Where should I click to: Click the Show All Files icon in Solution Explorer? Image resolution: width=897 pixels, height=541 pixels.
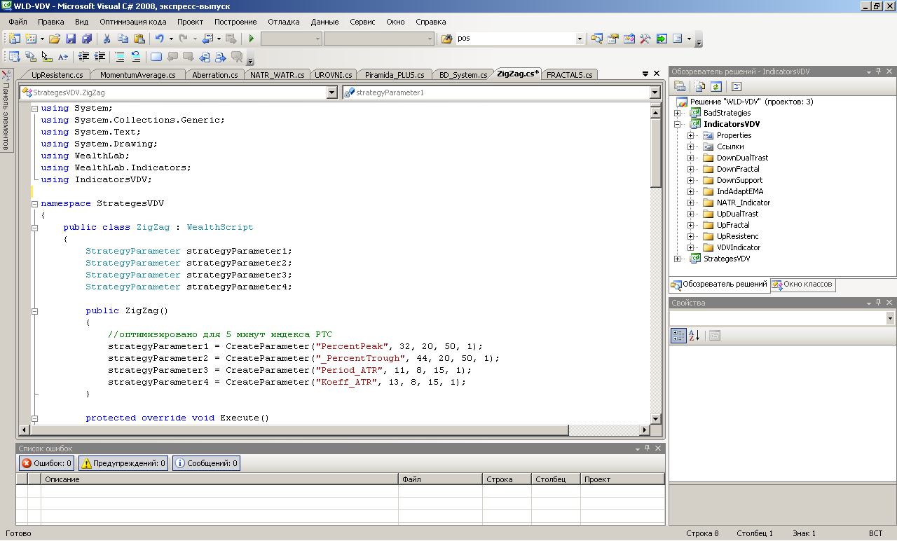click(700, 86)
